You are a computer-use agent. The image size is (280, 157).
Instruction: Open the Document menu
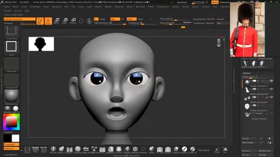coord(35,7)
